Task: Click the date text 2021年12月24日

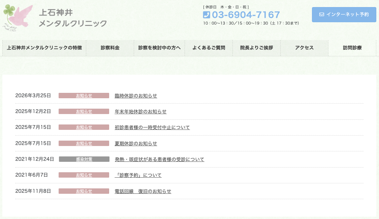Action: 35,159
